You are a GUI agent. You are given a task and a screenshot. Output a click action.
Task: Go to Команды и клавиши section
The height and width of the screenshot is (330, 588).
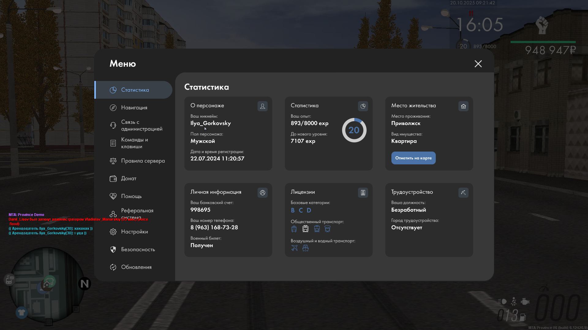pyautogui.click(x=134, y=143)
